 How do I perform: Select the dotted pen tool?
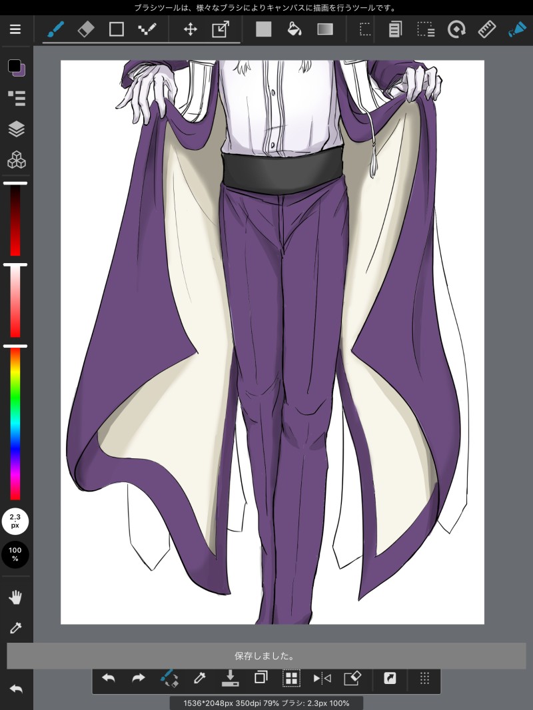click(147, 29)
